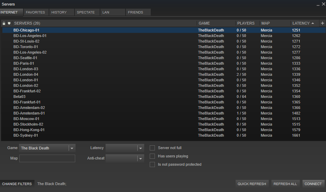Open the Game filter dropdown
This screenshot has height=192, width=326.
[x=72, y=148]
